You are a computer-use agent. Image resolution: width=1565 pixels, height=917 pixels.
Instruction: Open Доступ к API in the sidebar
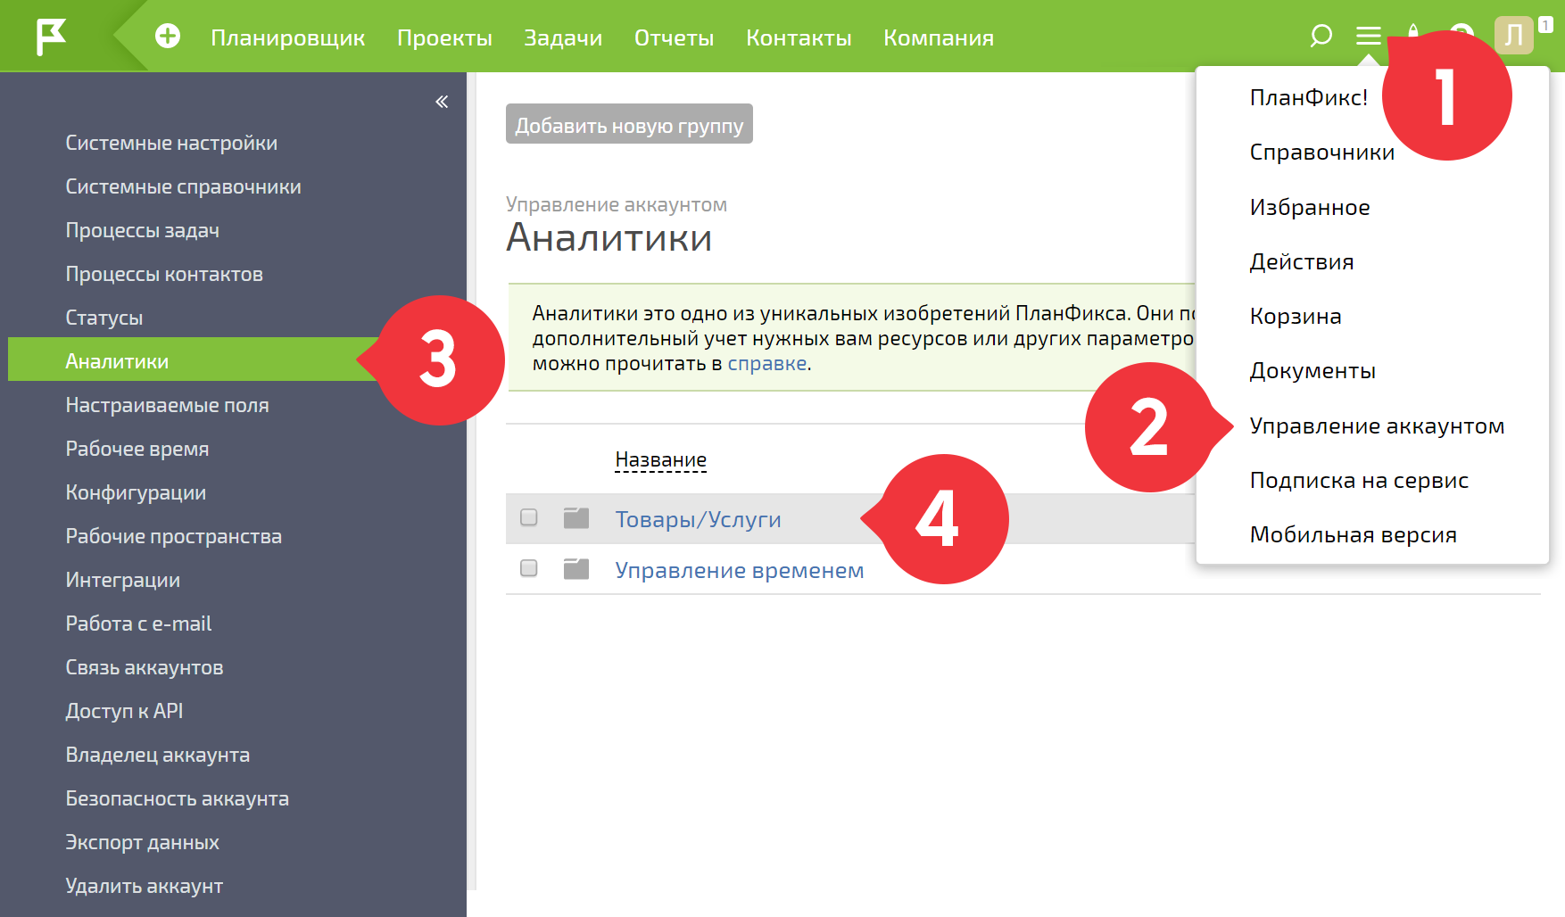pyautogui.click(x=124, y=711)
